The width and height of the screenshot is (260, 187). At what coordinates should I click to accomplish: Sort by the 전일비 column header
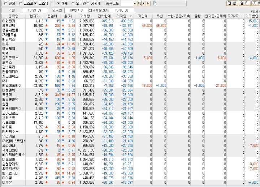tap(52, 16)
